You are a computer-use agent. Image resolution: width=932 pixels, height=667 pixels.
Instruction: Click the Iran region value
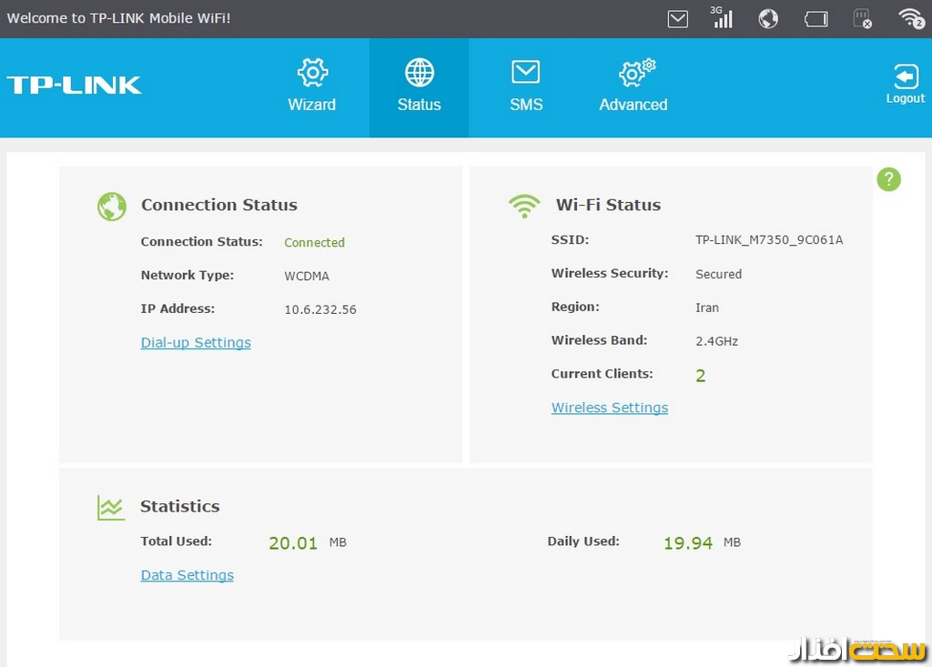[707, 308]
